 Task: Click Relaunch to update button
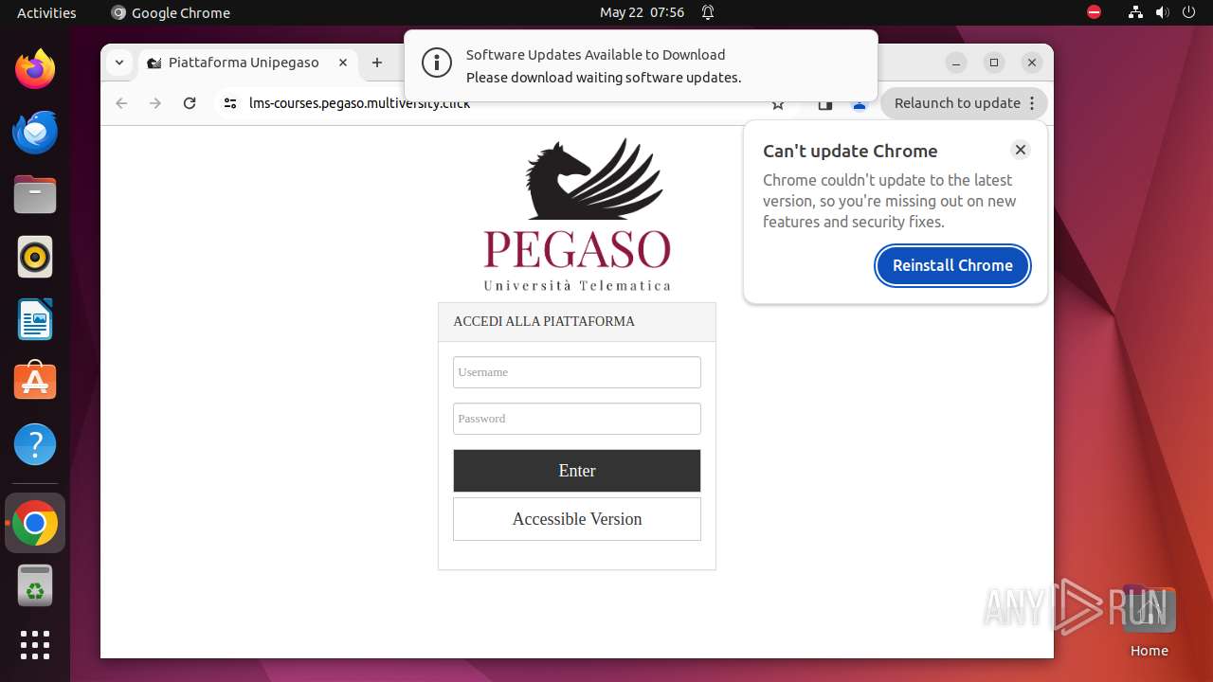coord(964,103)
